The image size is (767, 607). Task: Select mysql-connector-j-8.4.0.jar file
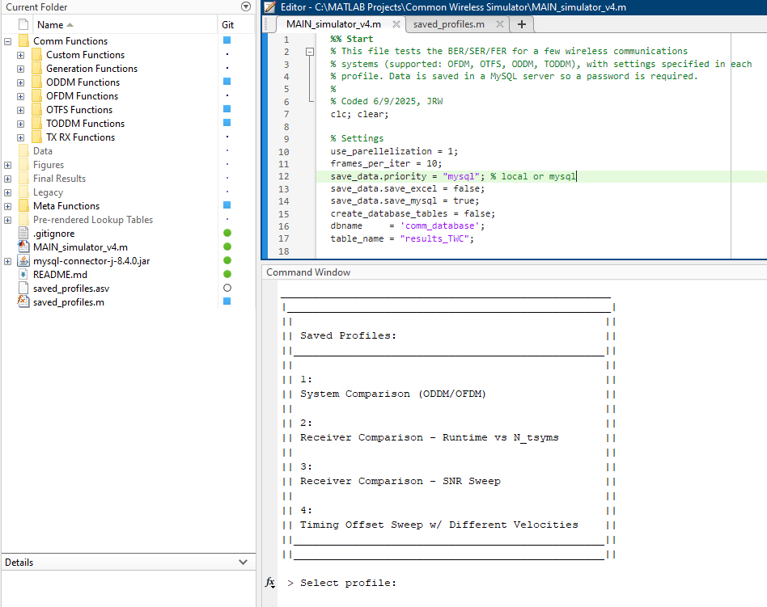(x=91, y=261)
